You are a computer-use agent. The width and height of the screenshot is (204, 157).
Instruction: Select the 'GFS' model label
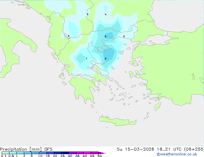(48, 149)
